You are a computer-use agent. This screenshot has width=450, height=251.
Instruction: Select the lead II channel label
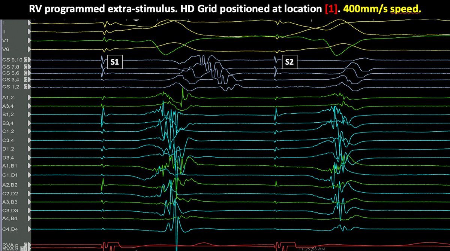tap(4, 32)
